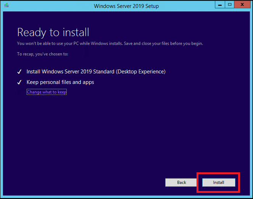The height and width of the screenshot is (199, 253).
Task: Maximize the Setup window
Action: tap(229, 5)
